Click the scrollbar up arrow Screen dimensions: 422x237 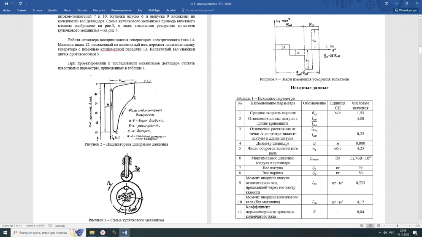tap(420, 16)
